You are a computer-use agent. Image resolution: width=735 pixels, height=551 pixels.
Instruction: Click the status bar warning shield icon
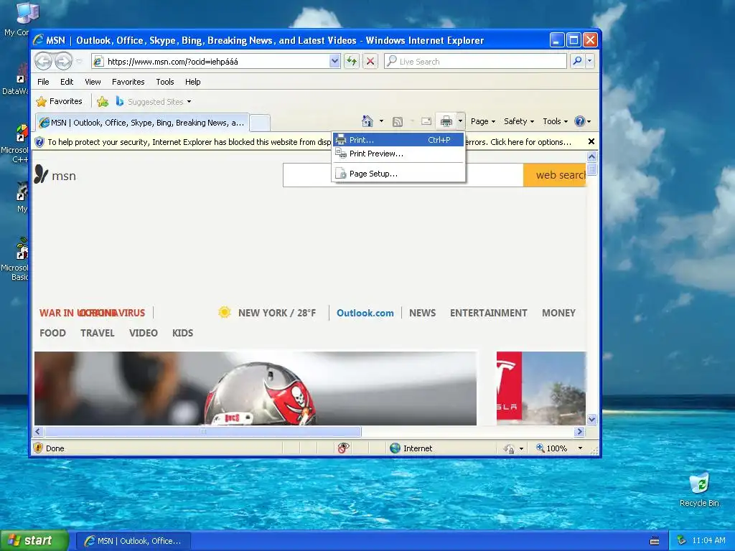pyautogui.click(x=39, y=448)
